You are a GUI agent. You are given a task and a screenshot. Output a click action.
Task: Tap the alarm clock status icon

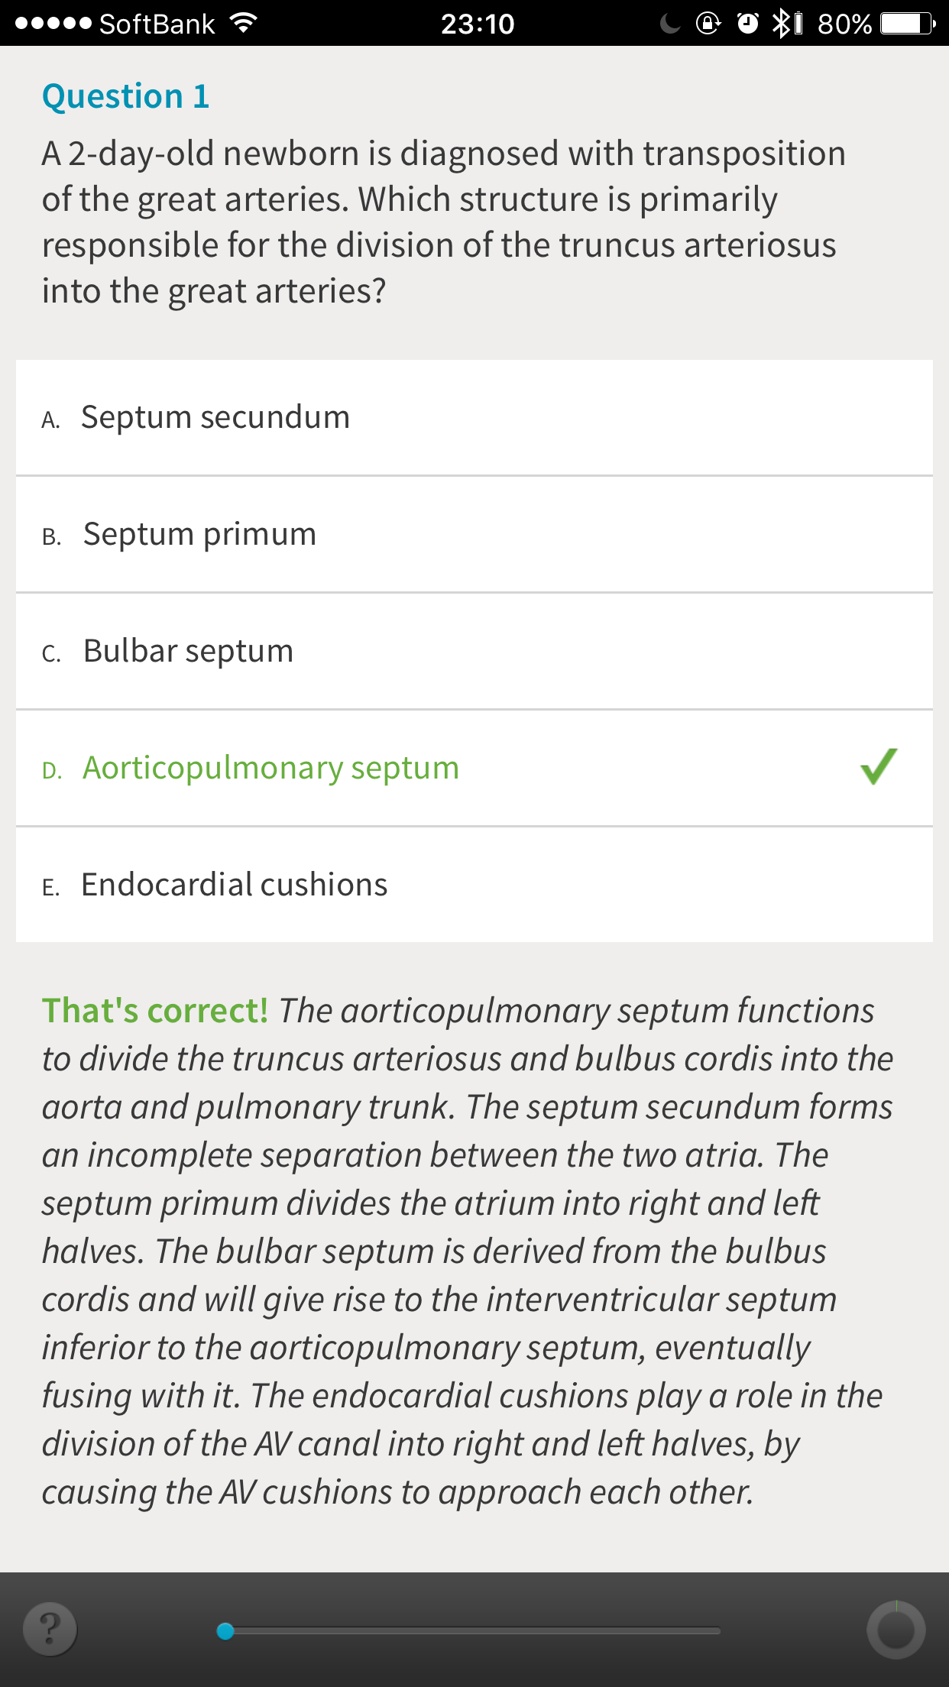748,24
